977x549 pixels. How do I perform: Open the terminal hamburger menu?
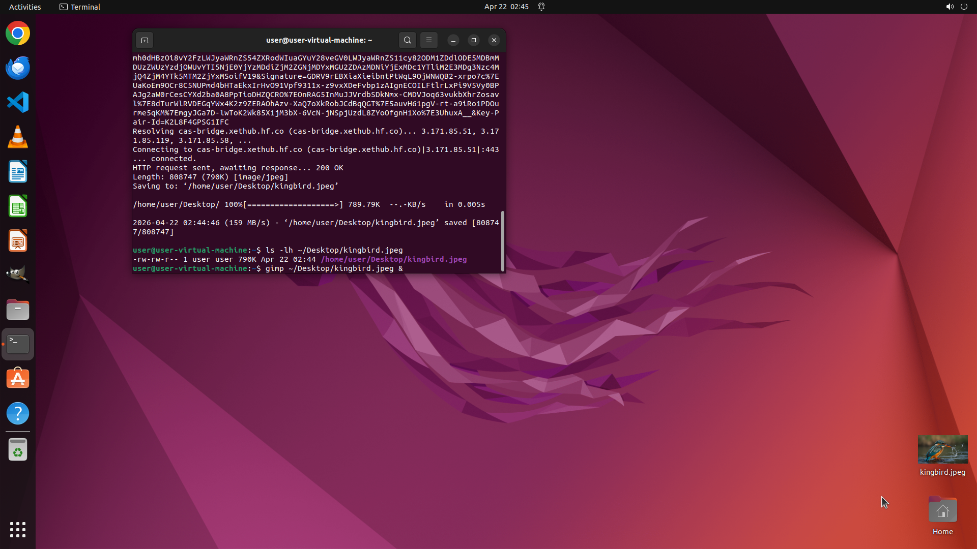pos(429,40)
